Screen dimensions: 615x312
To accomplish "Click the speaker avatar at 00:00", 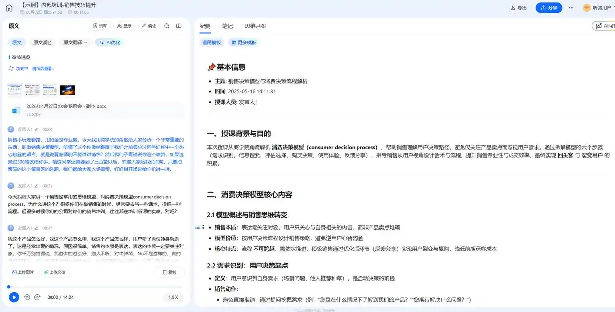I will pos(11,129).
